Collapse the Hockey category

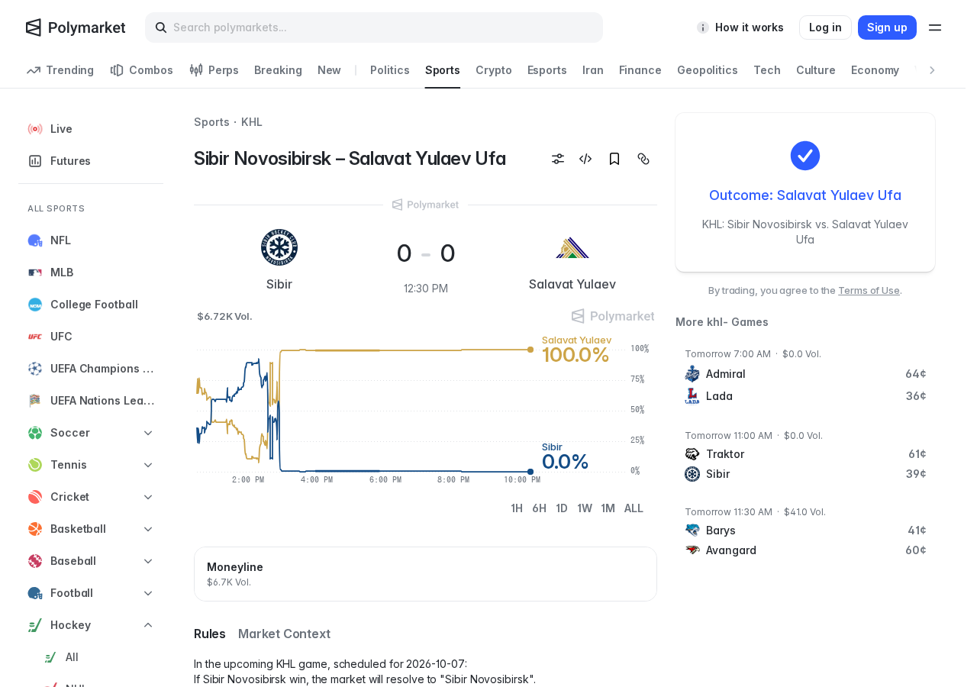148,625
